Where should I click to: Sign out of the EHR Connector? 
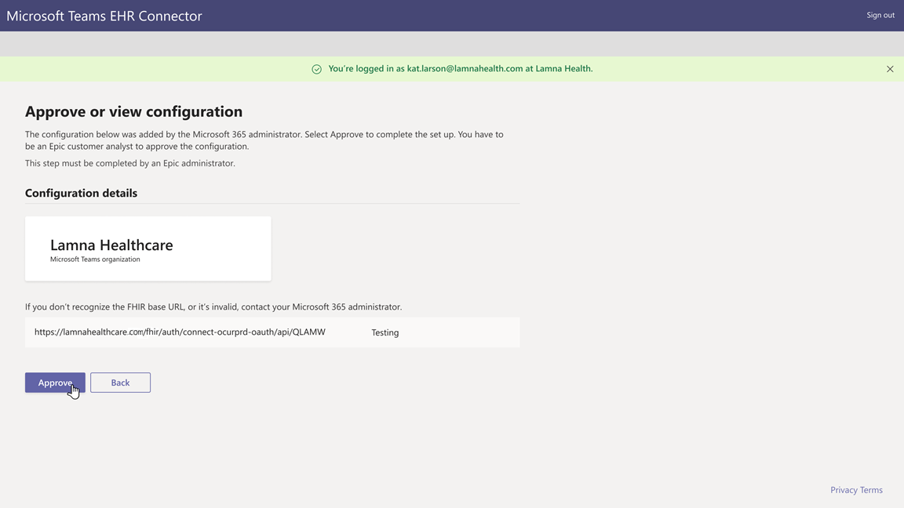pyautogui.click(x=880, y=16)
